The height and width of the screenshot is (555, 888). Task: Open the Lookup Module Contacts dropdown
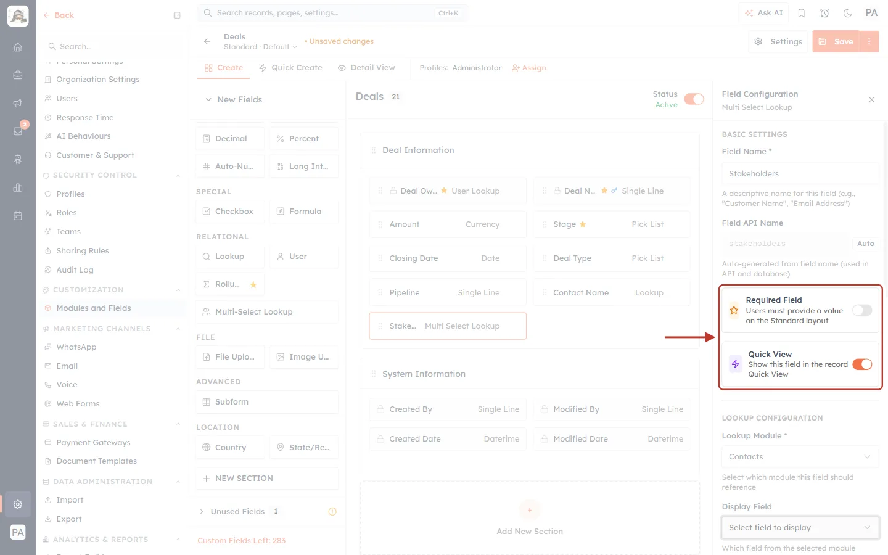tap(800, 457)
